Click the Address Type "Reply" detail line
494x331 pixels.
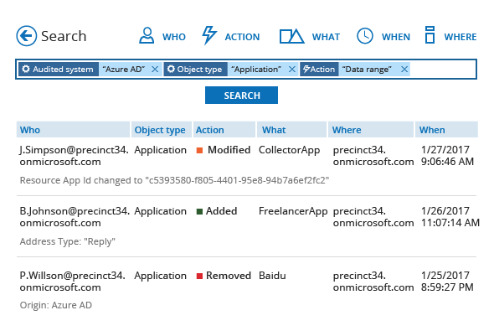68,241
